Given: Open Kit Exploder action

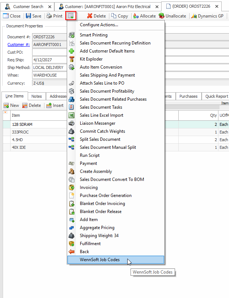Looking at the screenshot, I should (91, 59).
